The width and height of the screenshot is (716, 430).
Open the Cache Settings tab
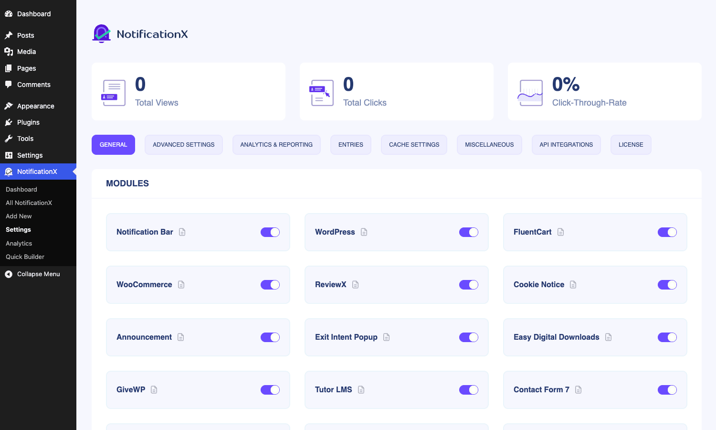[x=414, y=145]
